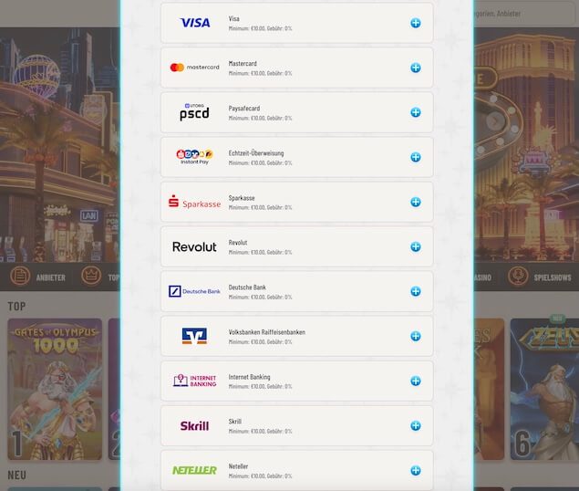Select the Echtzeit-Überweisung label
The image size is (579, 491).
256,153
